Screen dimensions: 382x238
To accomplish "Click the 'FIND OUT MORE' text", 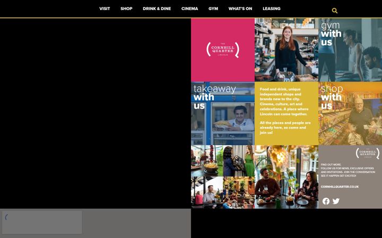I will 331,164.
